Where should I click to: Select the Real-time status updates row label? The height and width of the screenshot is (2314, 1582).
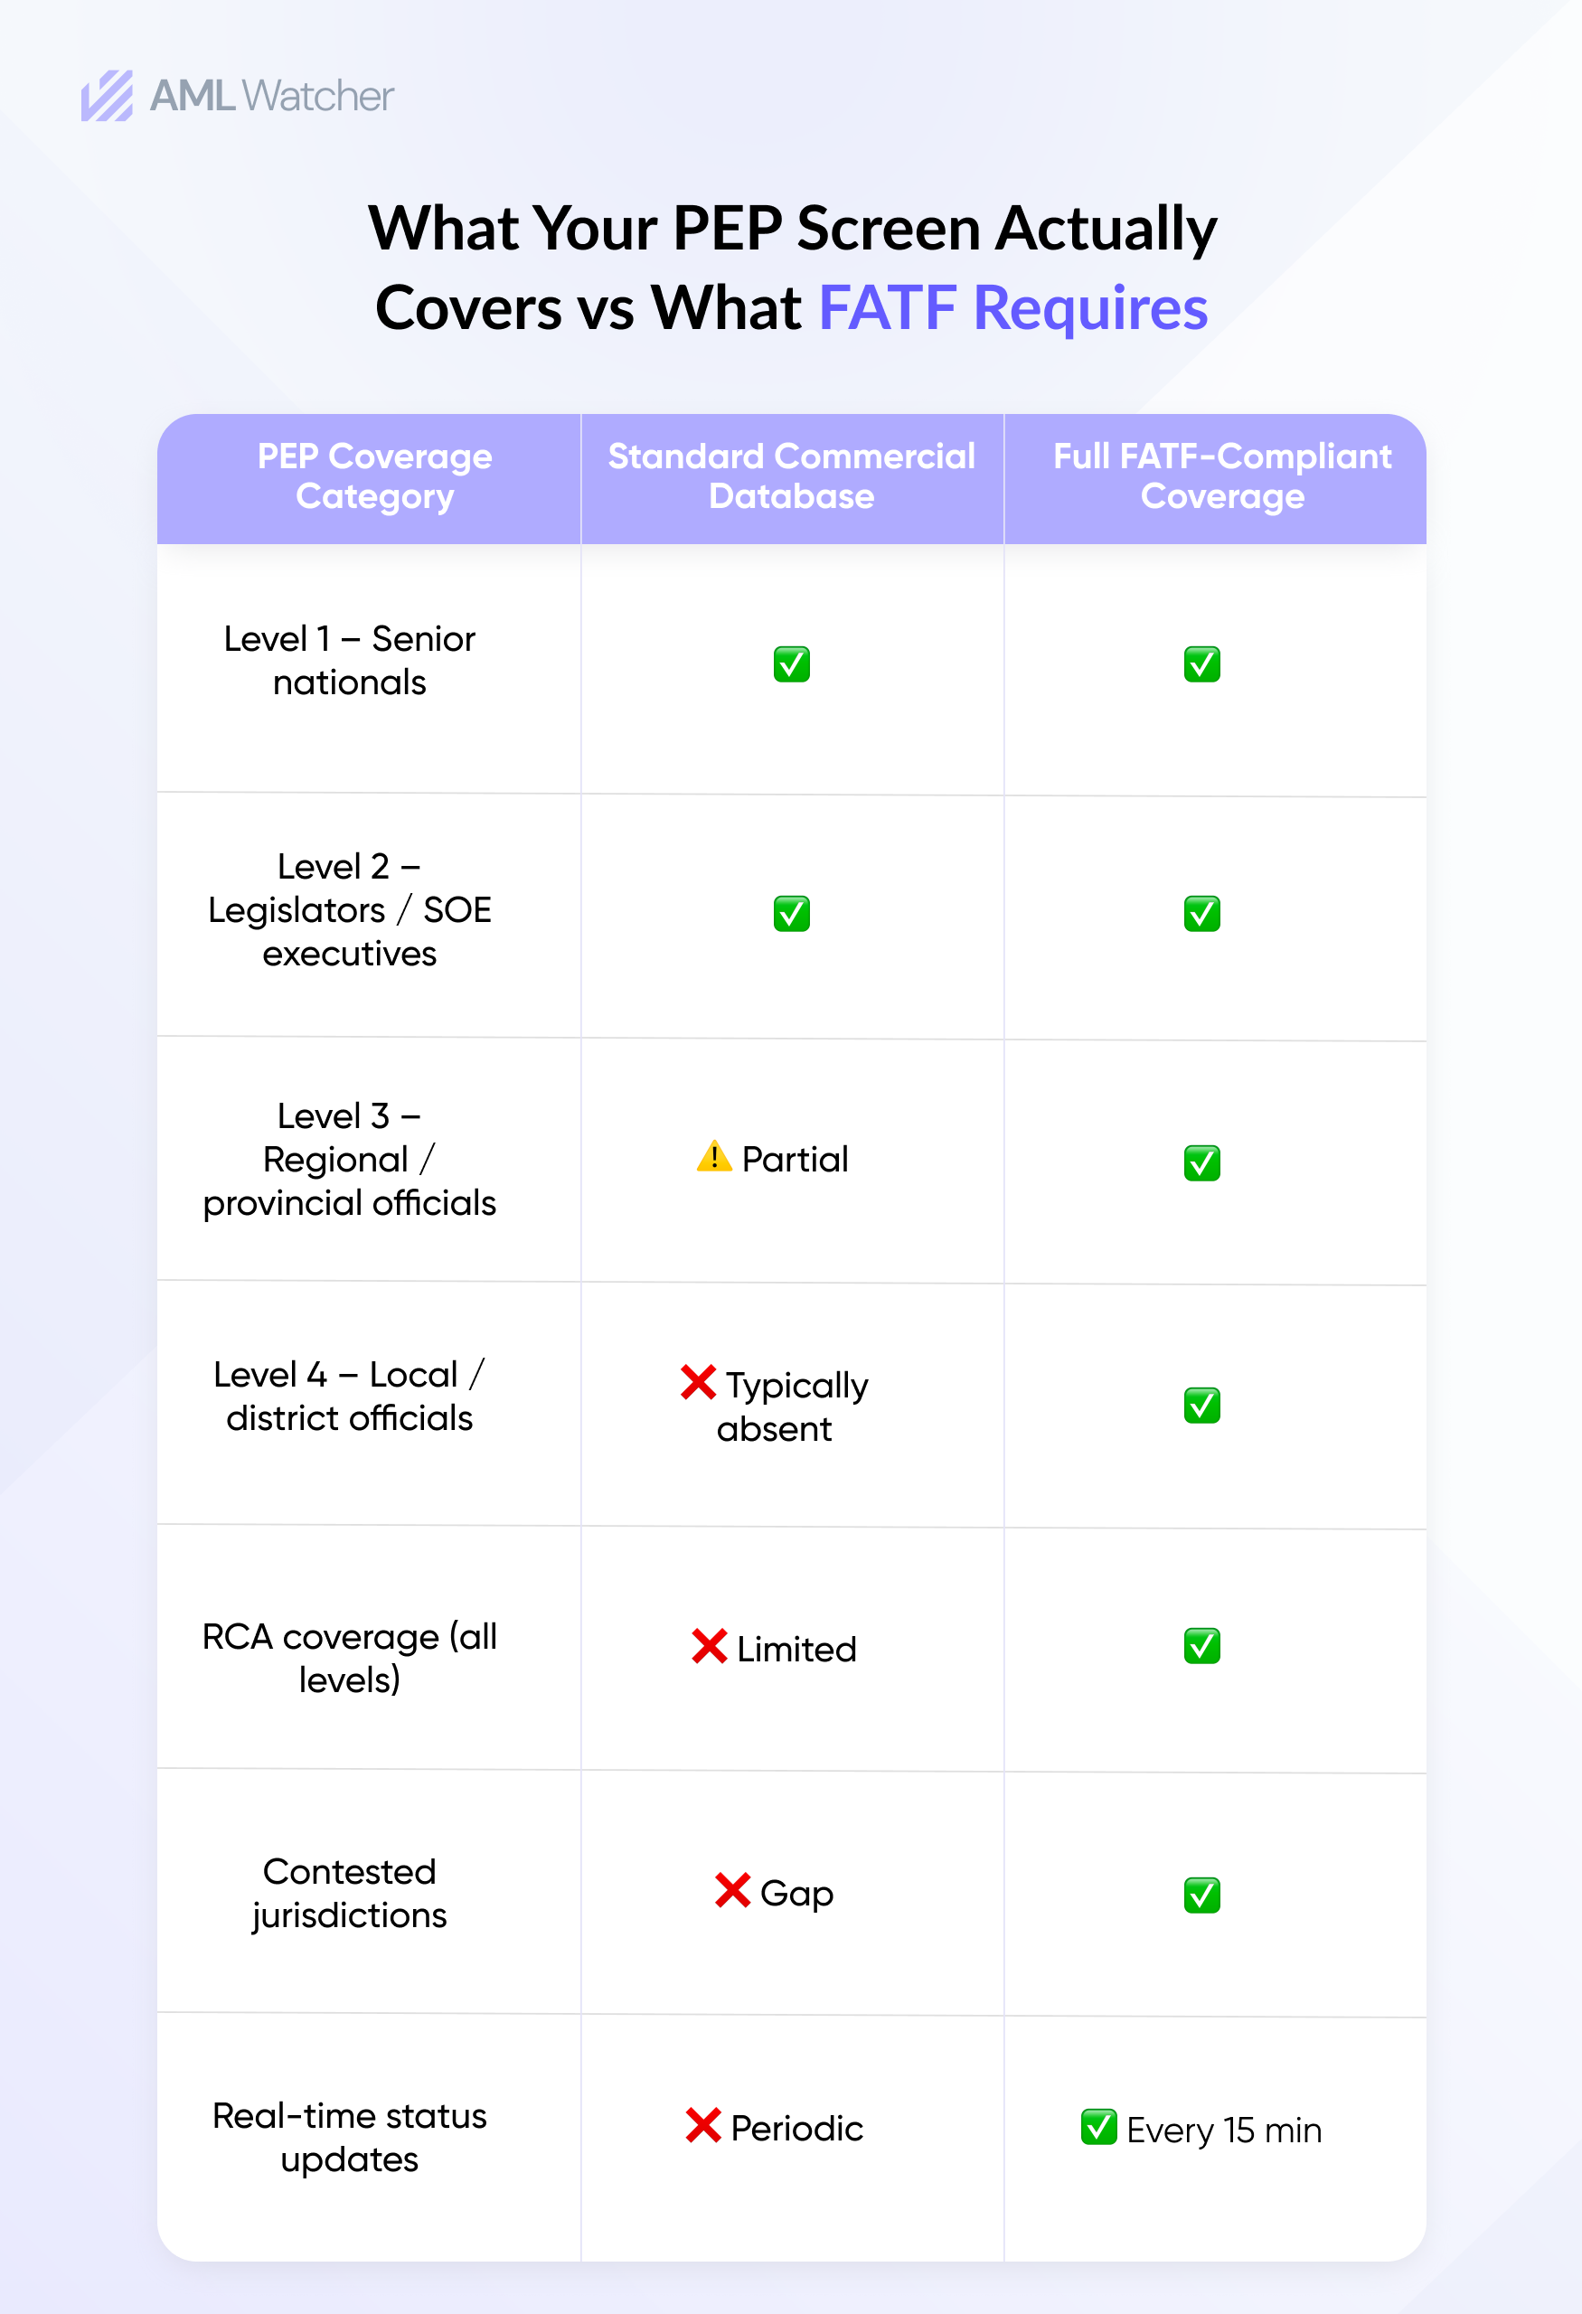coord(350,2137)
